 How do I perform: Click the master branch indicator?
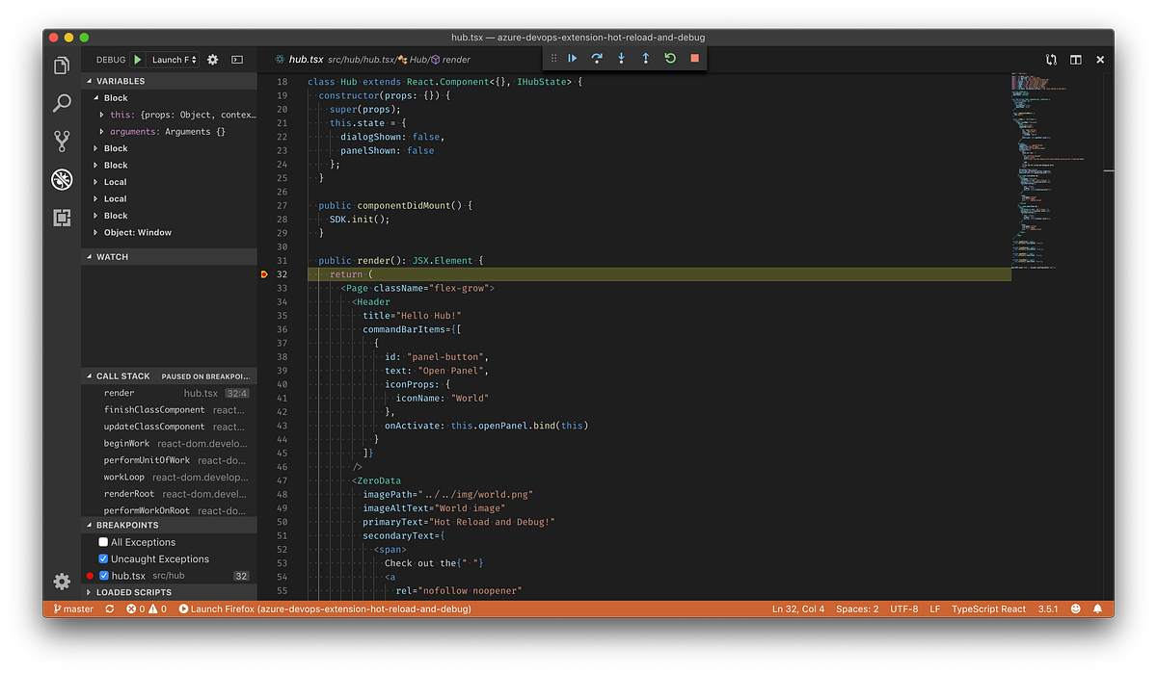[74, 609]
